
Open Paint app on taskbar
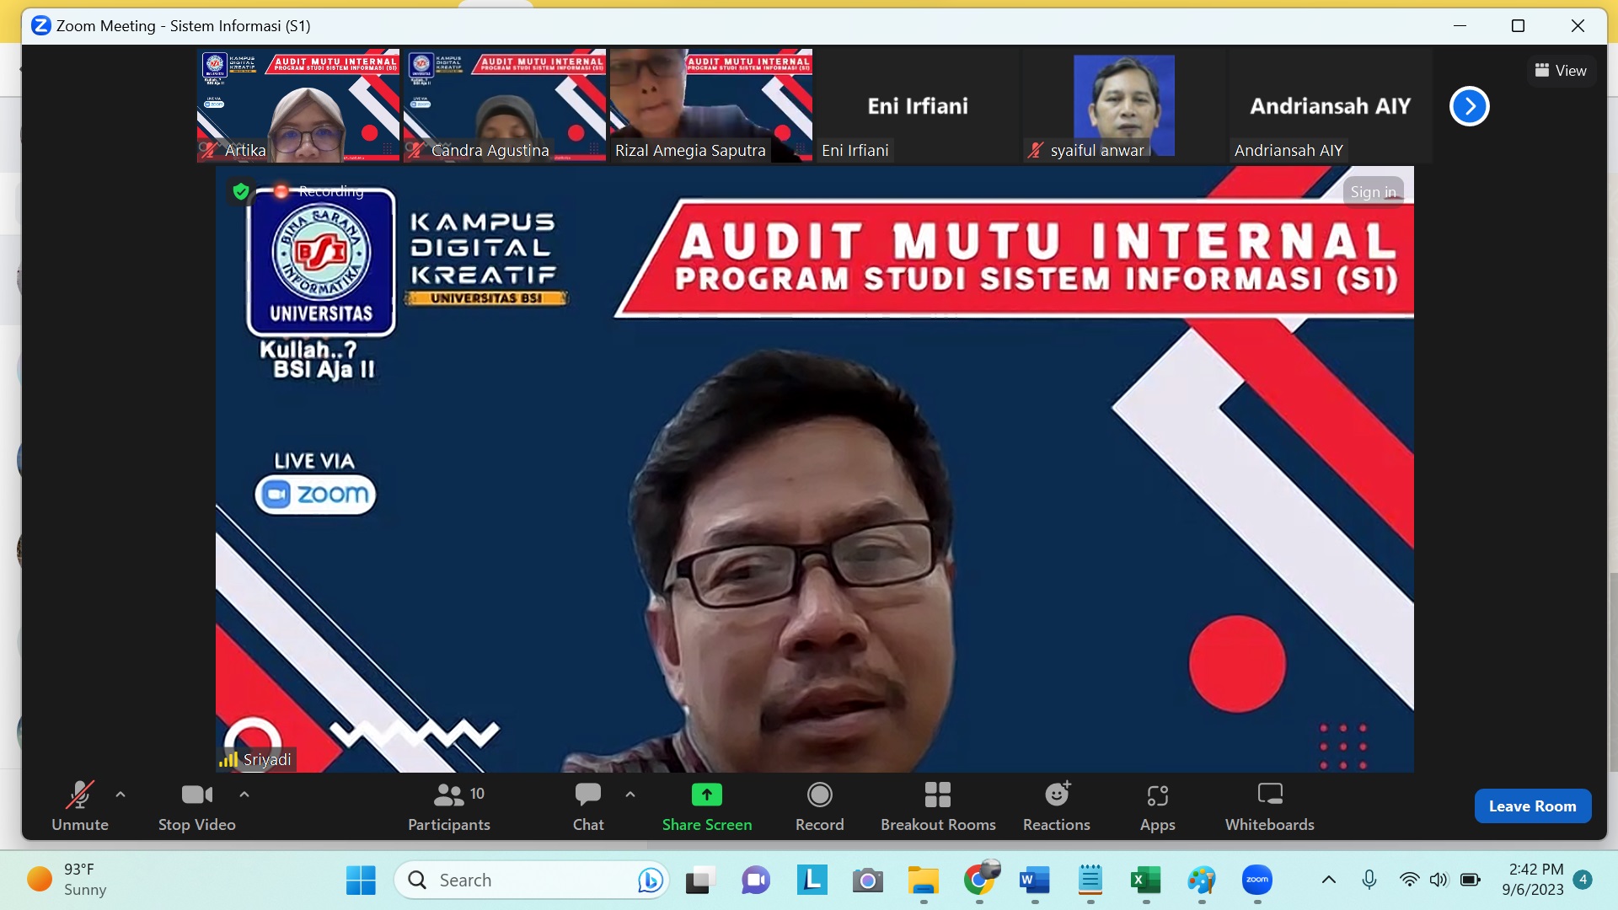(1202, 881)
